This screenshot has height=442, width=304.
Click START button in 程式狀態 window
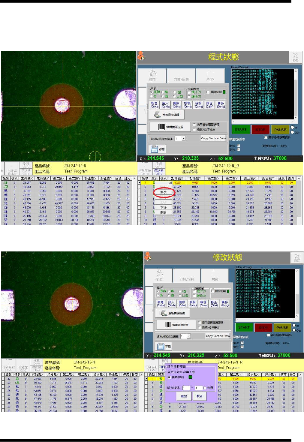tap(241, 130)
